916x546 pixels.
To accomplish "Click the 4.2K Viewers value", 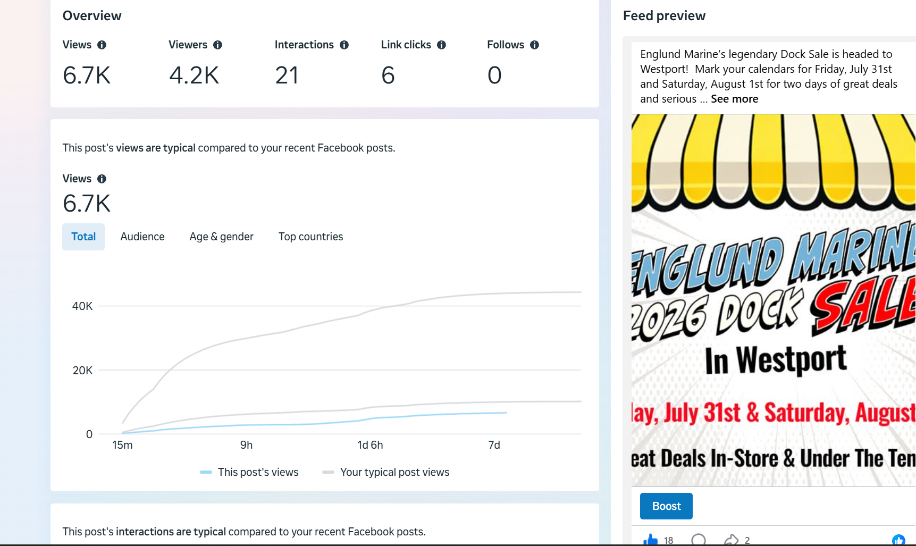I will click(194, 75).
